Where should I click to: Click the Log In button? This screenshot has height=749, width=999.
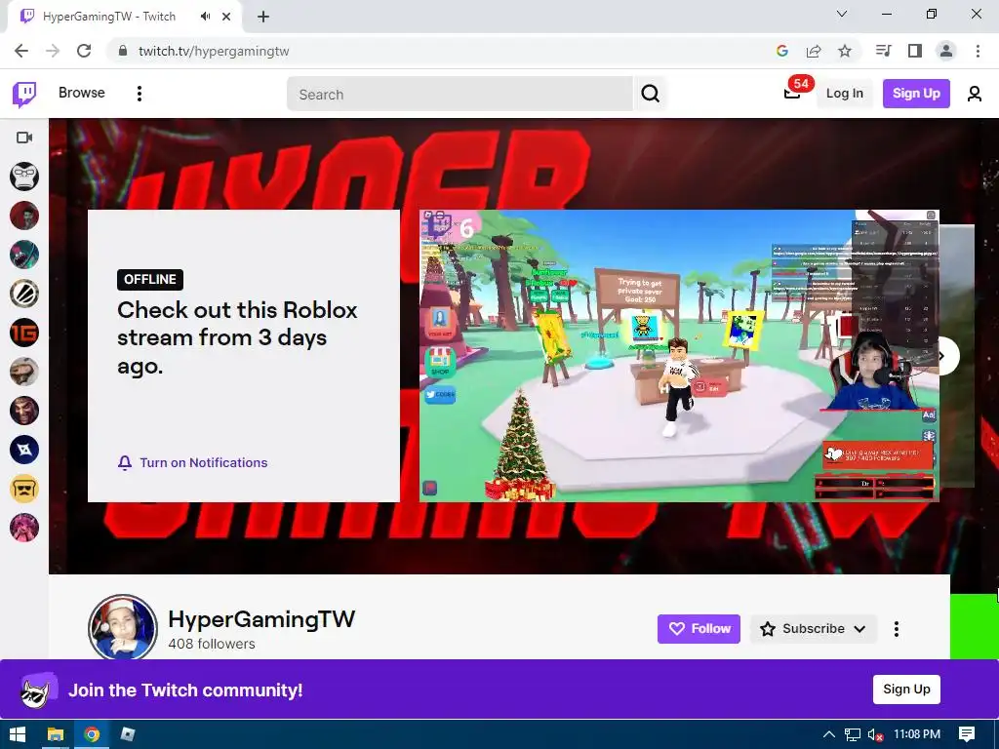coord(844,94)
